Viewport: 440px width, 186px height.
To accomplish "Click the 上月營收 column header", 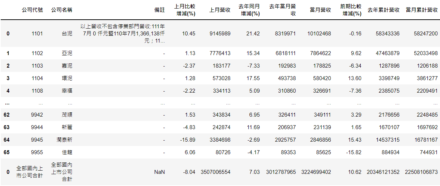I will coord(220,10).
